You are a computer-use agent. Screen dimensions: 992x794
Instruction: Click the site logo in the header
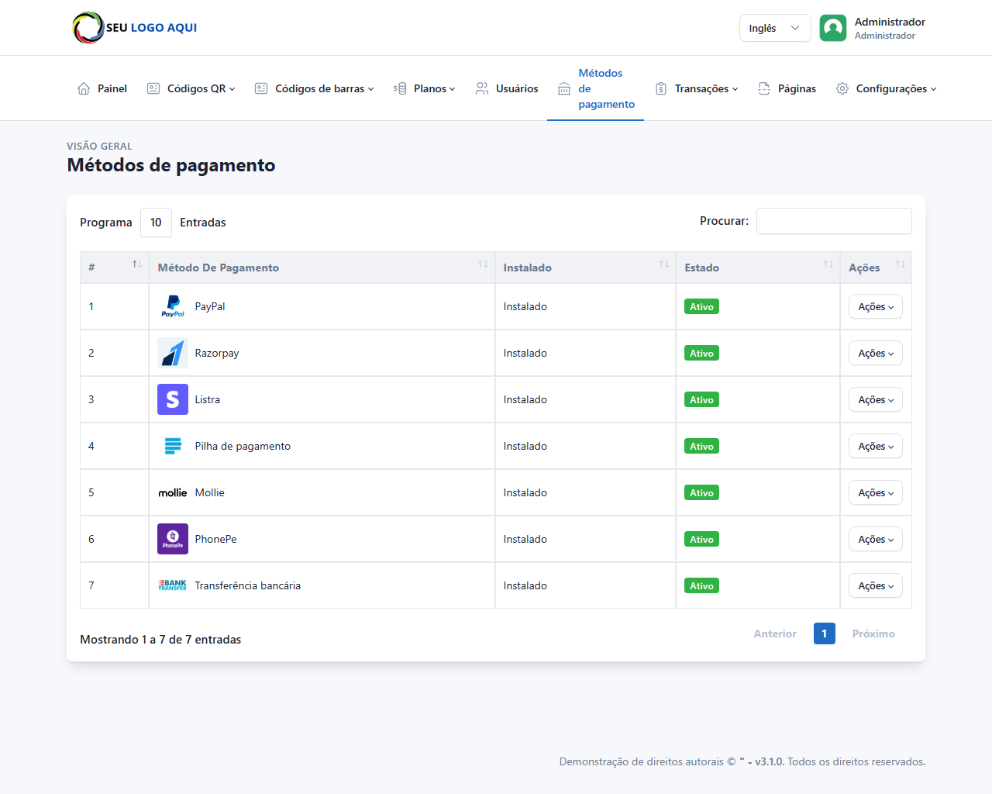[135, 28]
